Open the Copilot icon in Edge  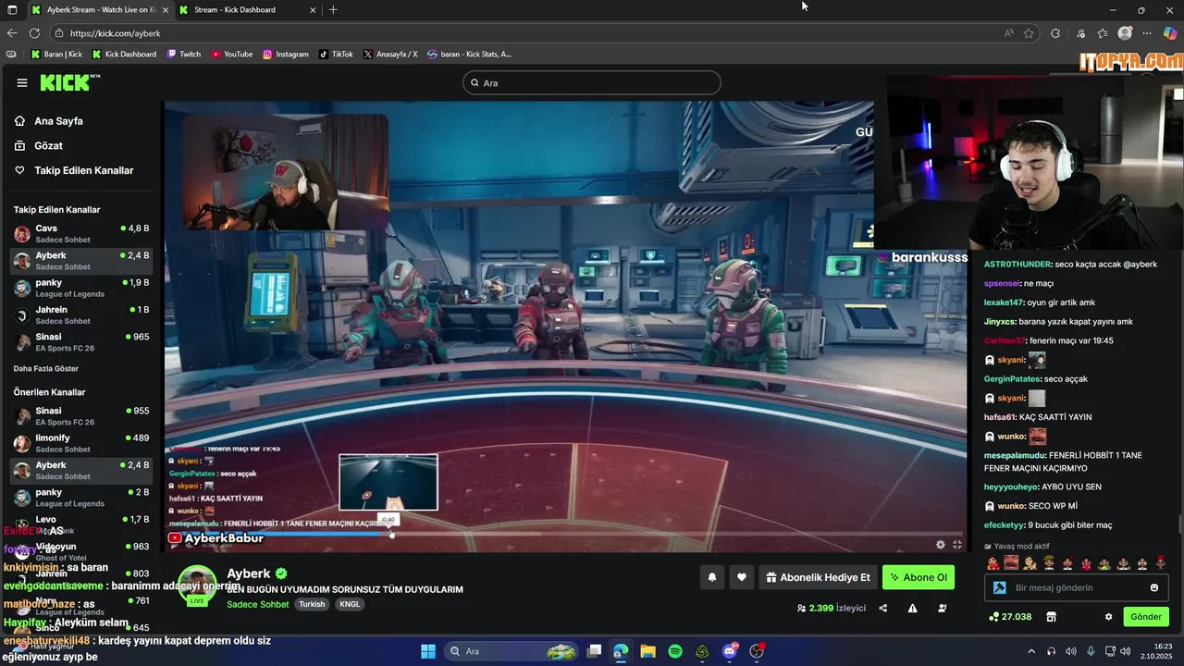(1170, 33)
